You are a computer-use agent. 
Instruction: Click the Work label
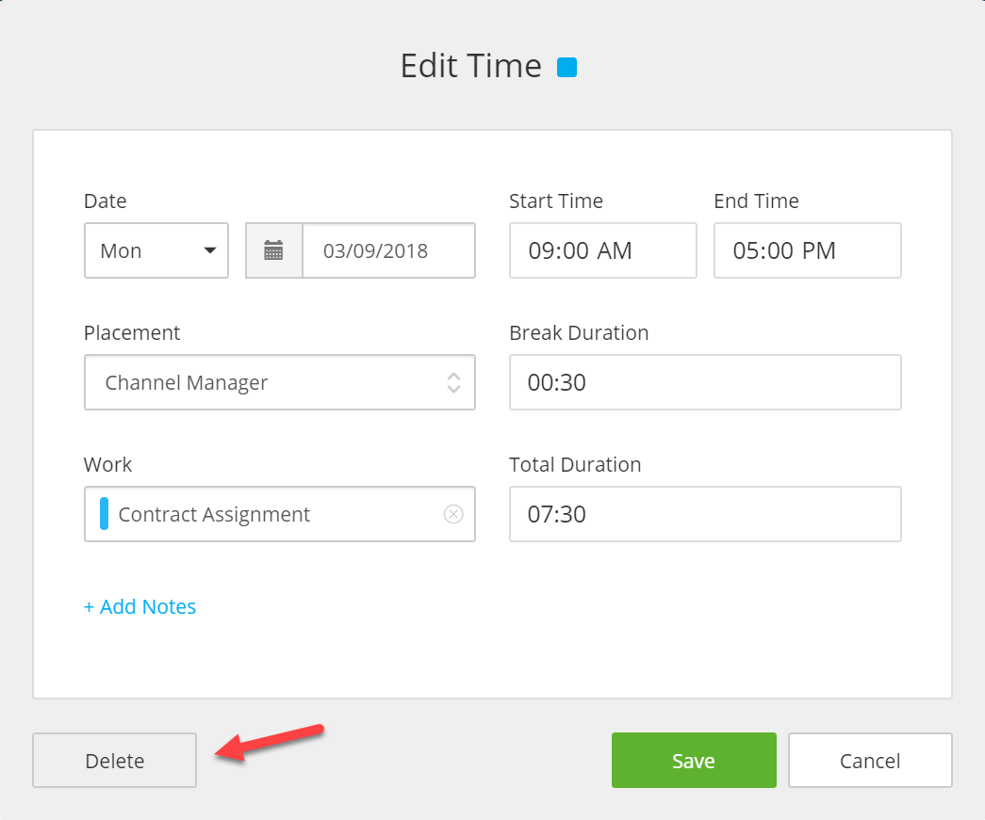click(x=107, y=464)
